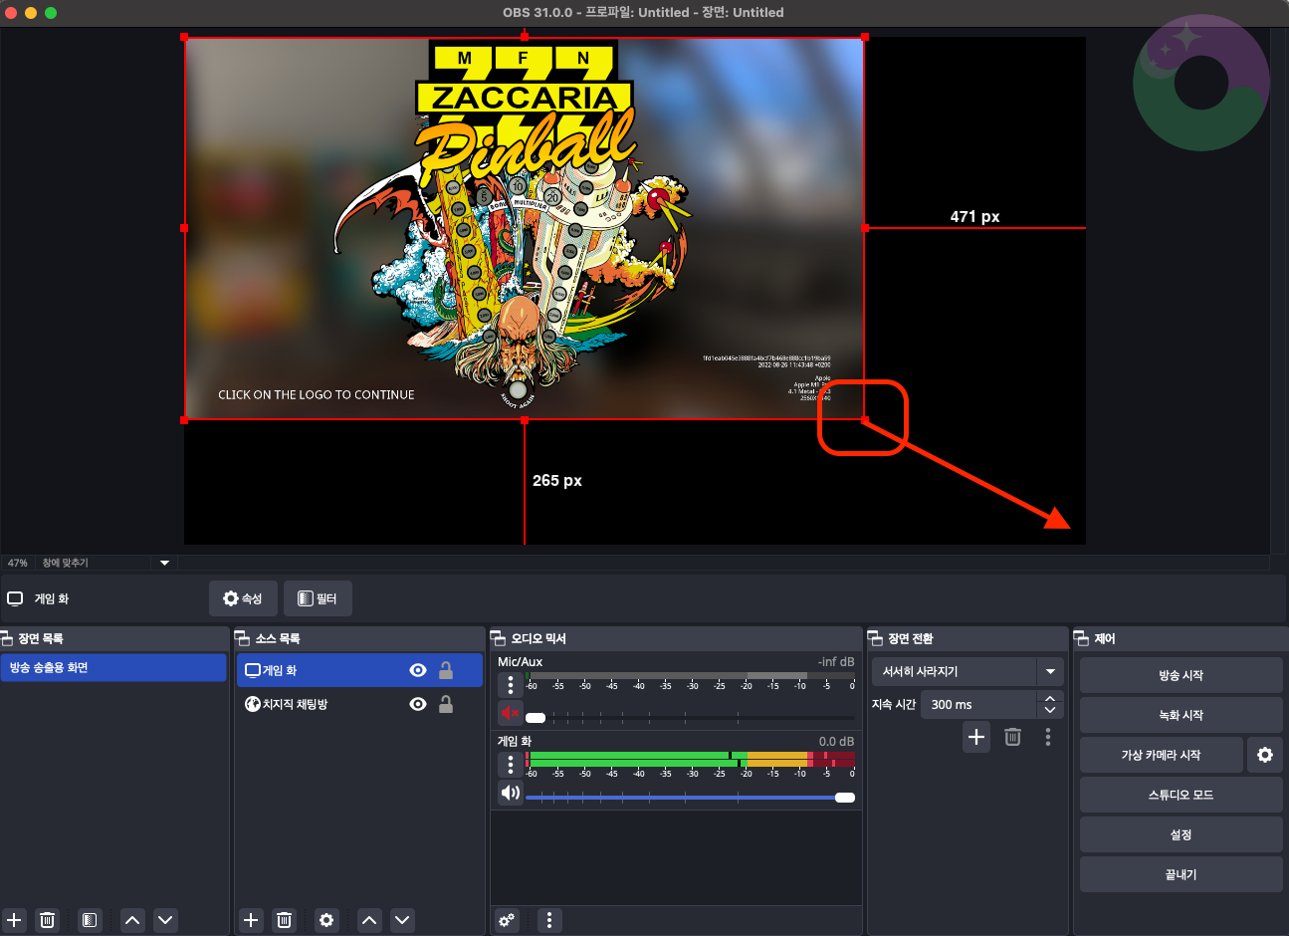Move source up in 소스 목록

point(369,920)
